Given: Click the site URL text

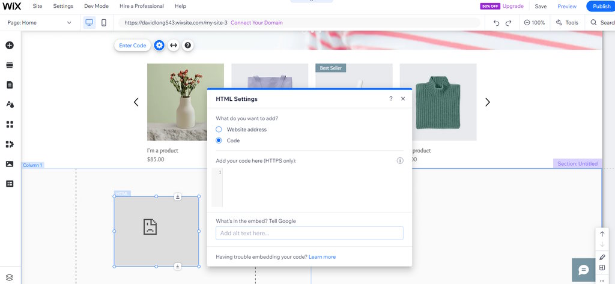Looking at the screenshot, I should tap(176, 23).
